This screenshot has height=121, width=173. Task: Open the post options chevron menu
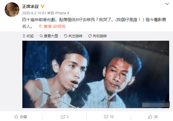coord(167,4)
